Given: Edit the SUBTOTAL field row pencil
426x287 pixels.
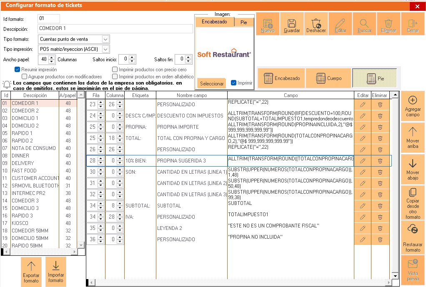Looking at the screenshot, I should click(363, 206).
